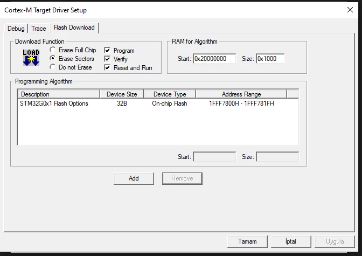
Task: Uncheck the Verify checkbox
Action: click(107, 59)
